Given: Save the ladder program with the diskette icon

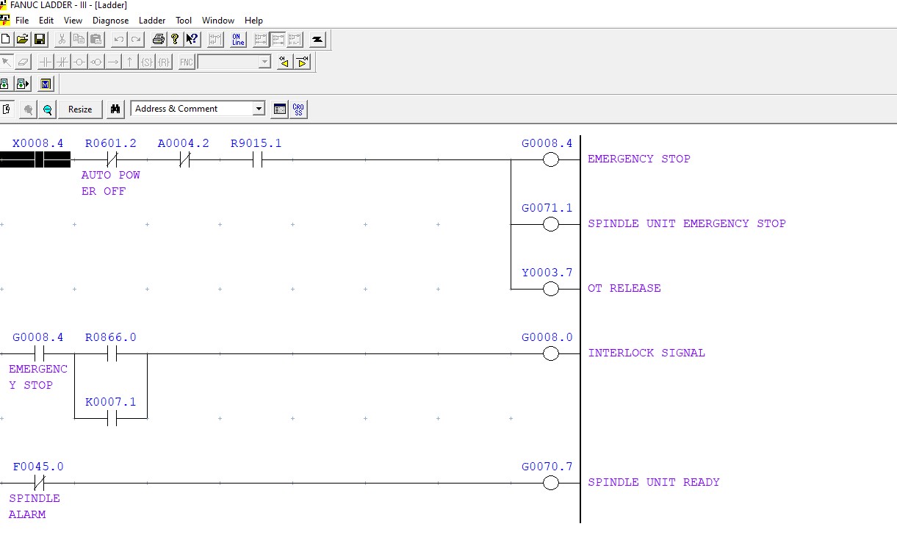Looking at the screenshot, I should point(39,39).
